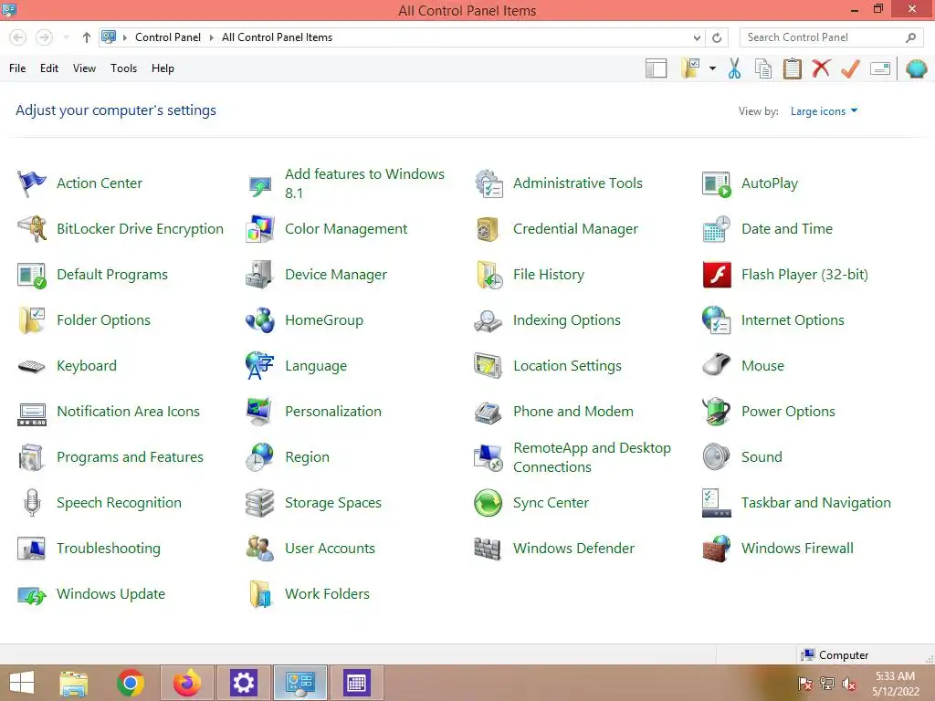Open the Tools menu
The image size is (935, 701).
(123, 68)
